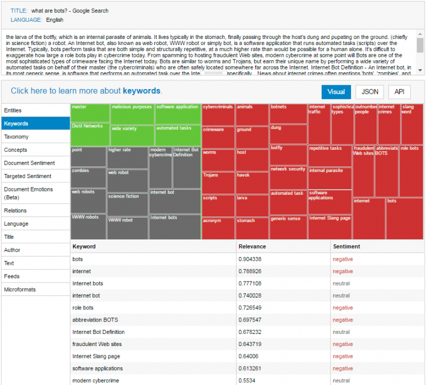Show the Document Sentiment section
Image resolution: width=428 pixels, height=385 pixels.
36,163
